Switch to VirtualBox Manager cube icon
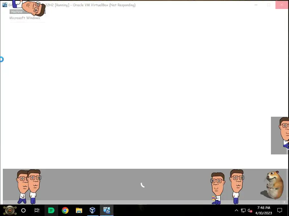 [x=93, y=210]
